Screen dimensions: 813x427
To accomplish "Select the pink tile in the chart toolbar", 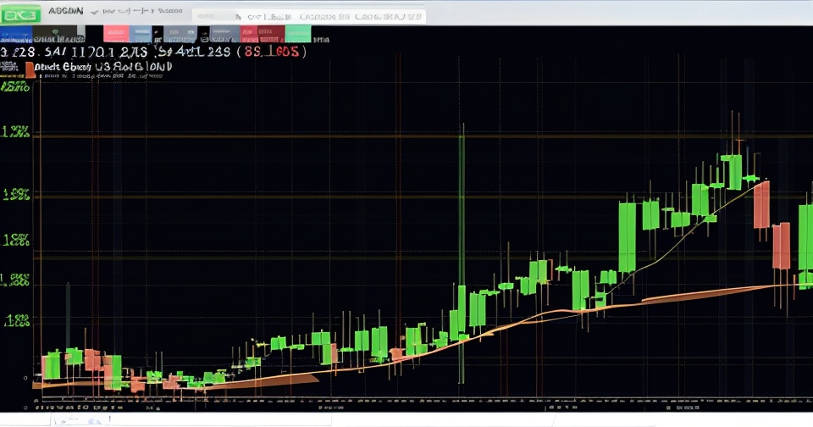I will pyautogui.click(x=116, y=34).
